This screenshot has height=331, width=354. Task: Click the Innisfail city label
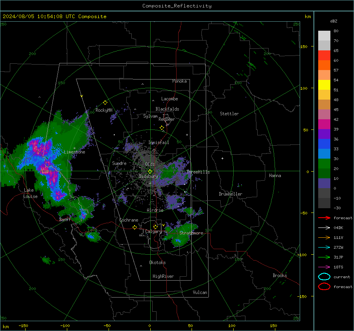coord(159,142)
